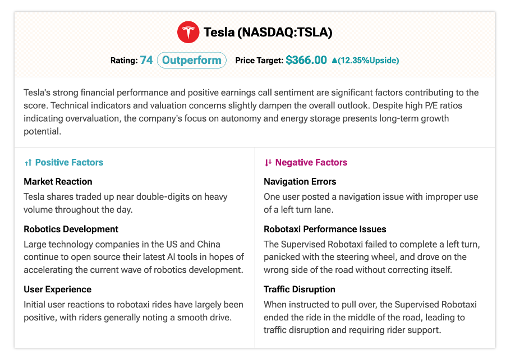Viewport: 506px width, 358px height.
Task: Click the 12.35% Upside label
Action: click(x=368, y=61)
